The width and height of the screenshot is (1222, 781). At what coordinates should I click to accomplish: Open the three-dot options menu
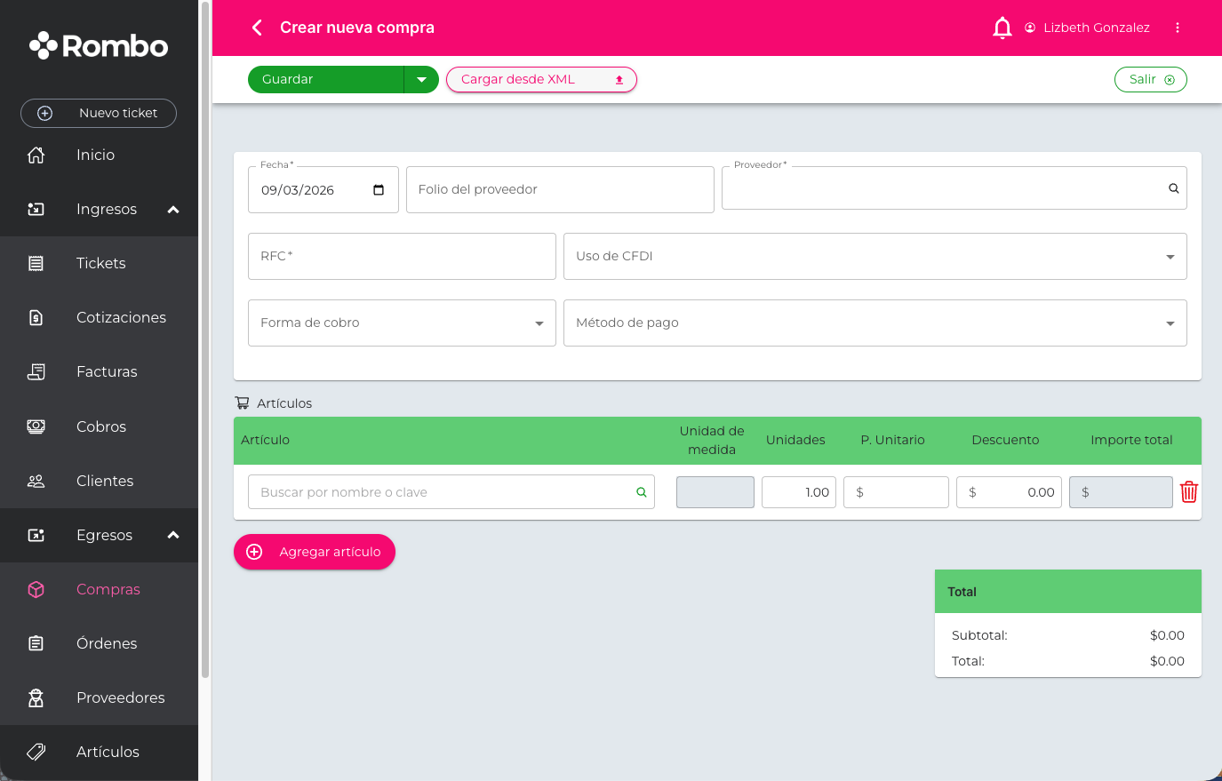(x=1177, y=28)
